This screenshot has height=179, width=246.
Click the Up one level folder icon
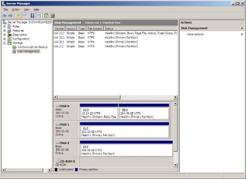click(18, 16)
